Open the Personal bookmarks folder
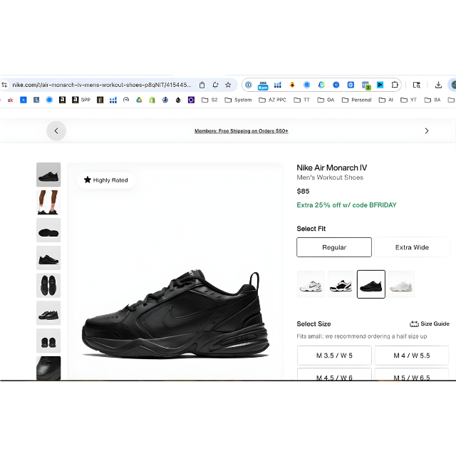This screenshot has width=456, height=456. point(356,100)
